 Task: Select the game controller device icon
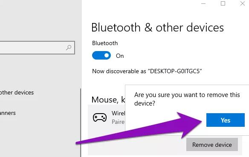pyautogui.click(x=100, y=117)
